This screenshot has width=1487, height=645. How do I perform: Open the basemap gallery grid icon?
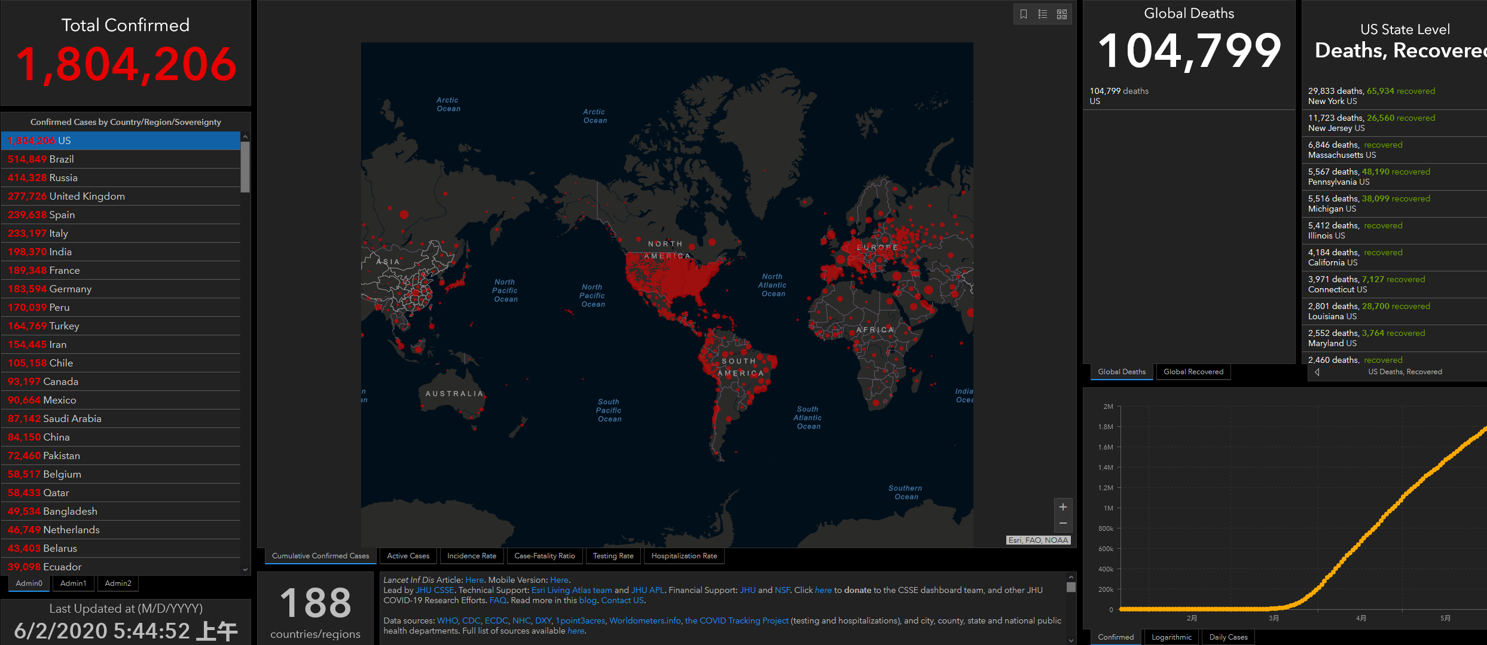1062,14
